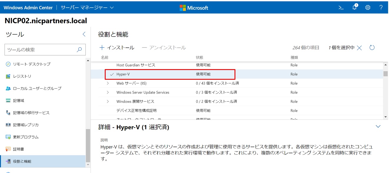Expand the Windows 展開サービス row
Image resolution: width=389 pixels, height=173 pixels.
click(x=108, y=102)
